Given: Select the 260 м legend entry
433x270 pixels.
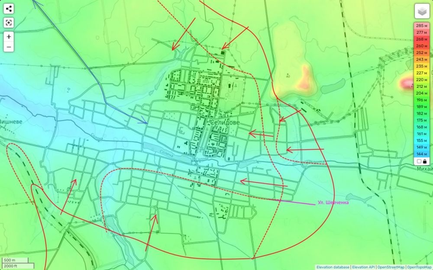Looking at the screenshot, I should click(421, 46).
